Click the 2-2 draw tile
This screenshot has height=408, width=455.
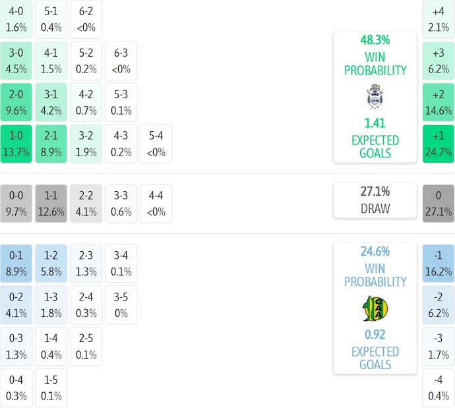[x=86, y=204]
